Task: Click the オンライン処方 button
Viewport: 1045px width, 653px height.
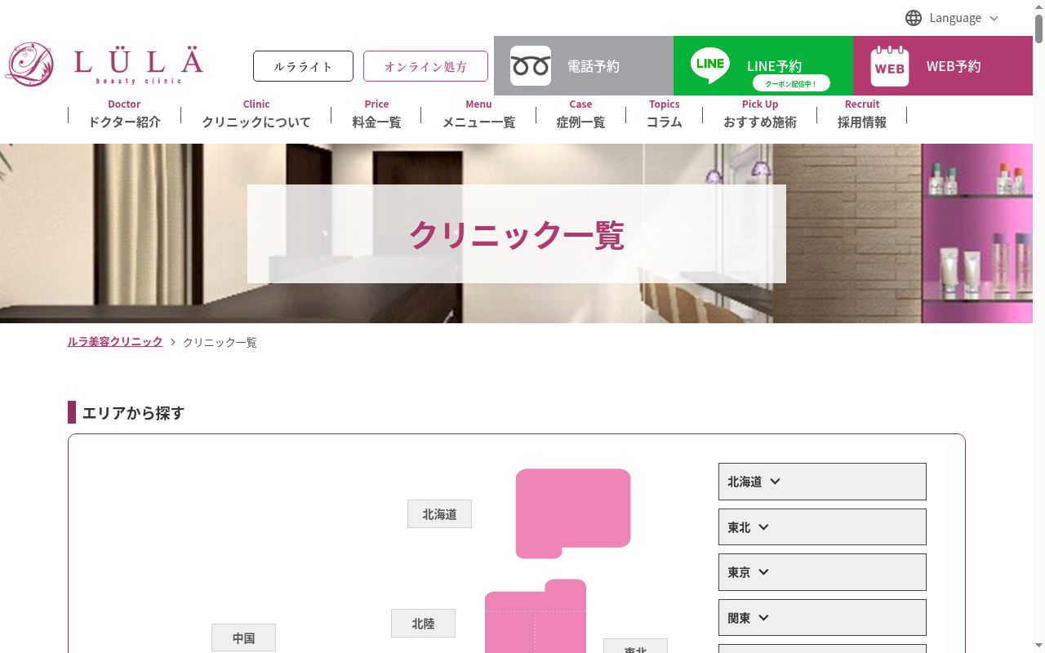Action: (x=425, y=66)
